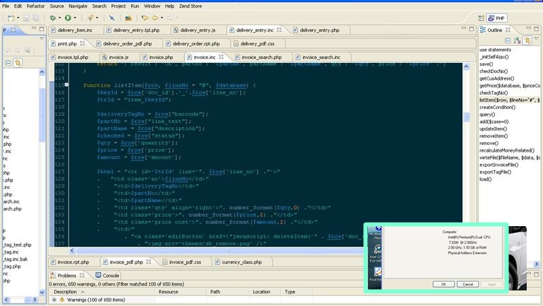543x306 pixels.
Task: Switch to the delivery_pdf.css tab
Action: point(257,43)
